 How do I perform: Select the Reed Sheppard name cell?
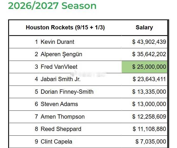tap(61, 129)
